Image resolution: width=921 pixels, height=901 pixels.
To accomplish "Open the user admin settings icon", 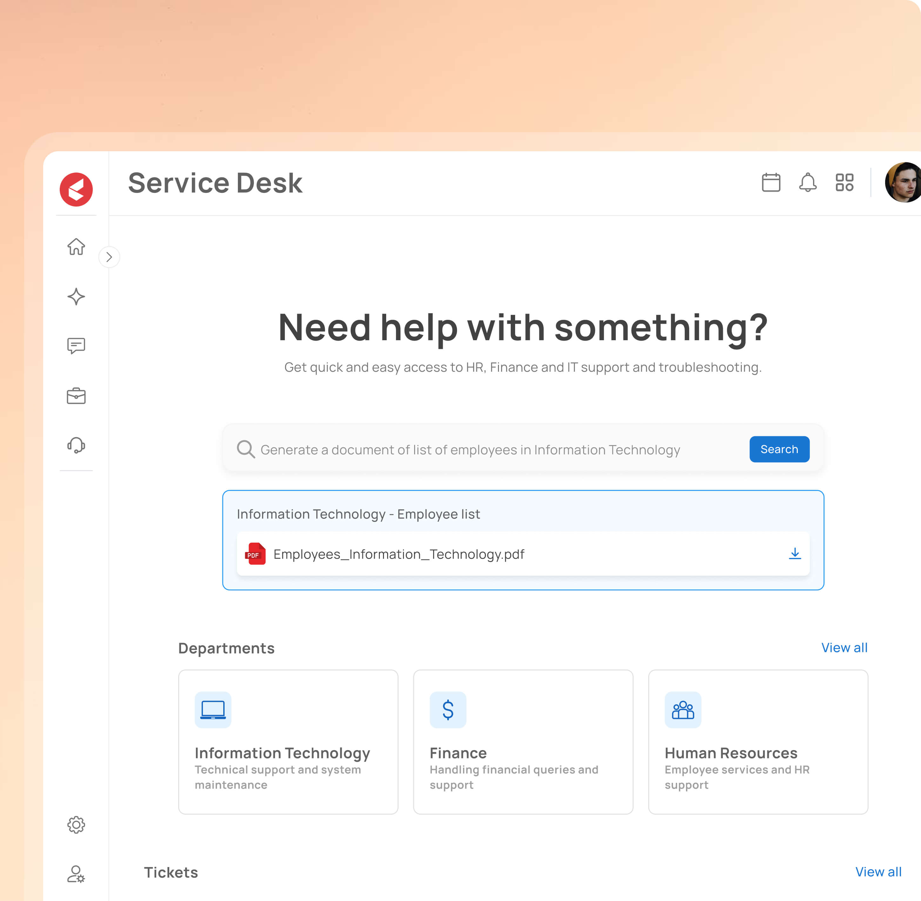I will (76, 875).
